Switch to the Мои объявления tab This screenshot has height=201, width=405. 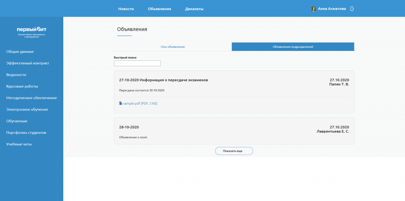[x=172, y=47]
